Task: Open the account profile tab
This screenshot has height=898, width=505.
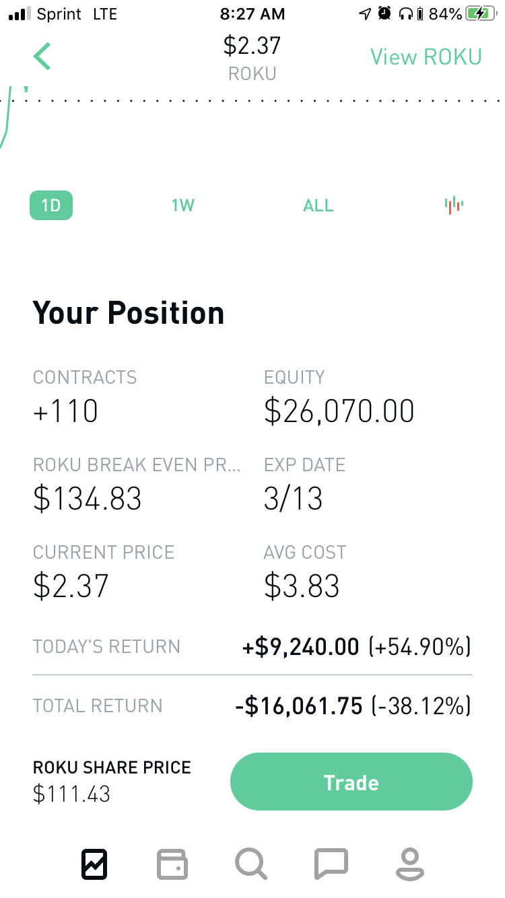Action: point(409,864)
